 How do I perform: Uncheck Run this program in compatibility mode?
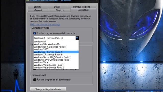pos(35,33)
